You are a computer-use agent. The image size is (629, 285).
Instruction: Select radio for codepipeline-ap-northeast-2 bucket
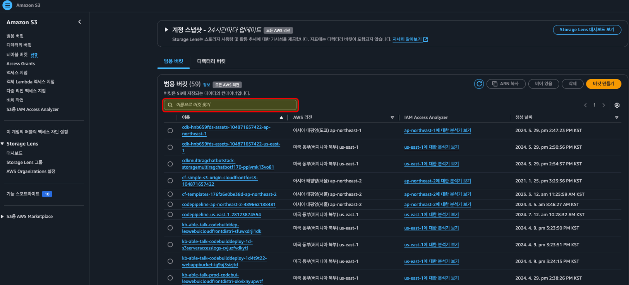pos(170,204)
